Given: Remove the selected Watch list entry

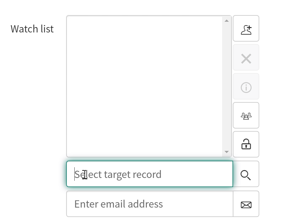Looking at the screenshot, I should coord(246,58).
